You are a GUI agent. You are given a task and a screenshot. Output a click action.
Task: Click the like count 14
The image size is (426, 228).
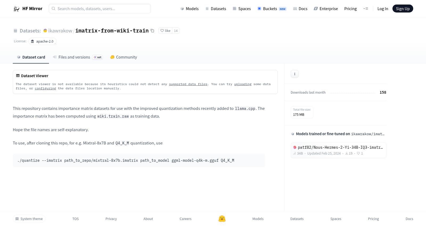176,31
